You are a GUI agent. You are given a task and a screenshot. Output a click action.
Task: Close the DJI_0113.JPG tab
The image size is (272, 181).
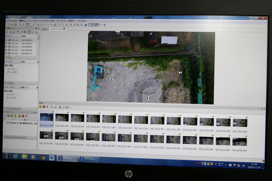[64, 29]
